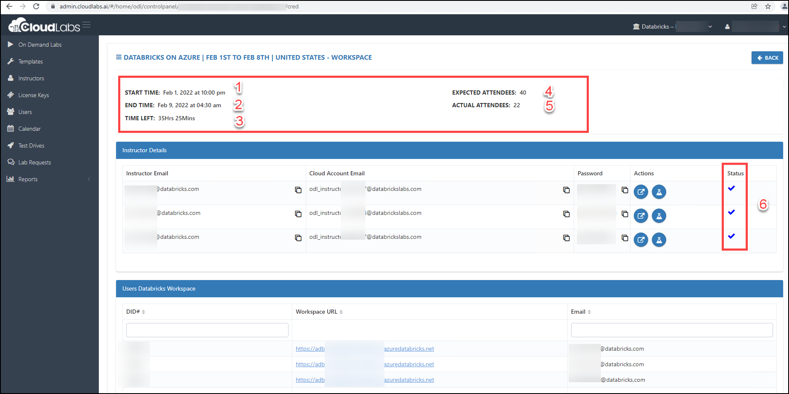Click the CloudLabs logo
This screenshot has height=394, width=789.
[44, 26]
